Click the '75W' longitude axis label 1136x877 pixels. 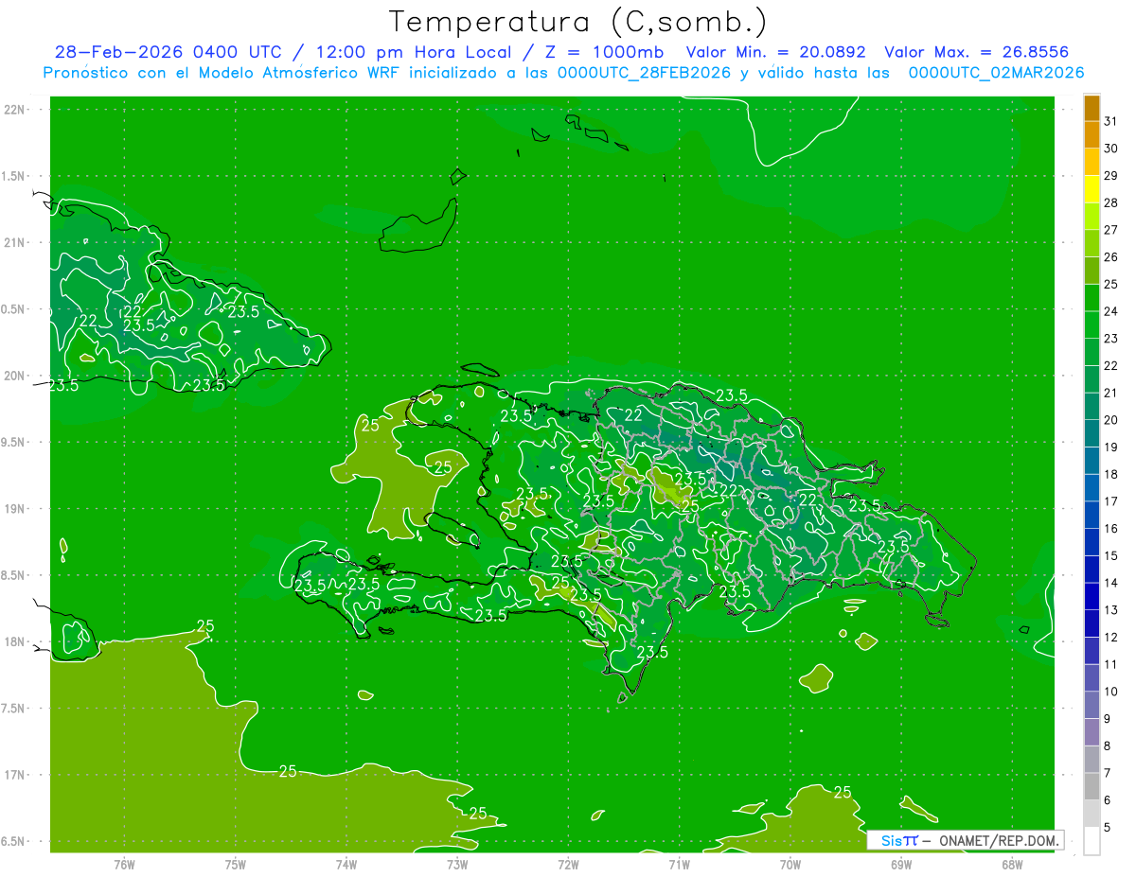click(x=236, y=864)
